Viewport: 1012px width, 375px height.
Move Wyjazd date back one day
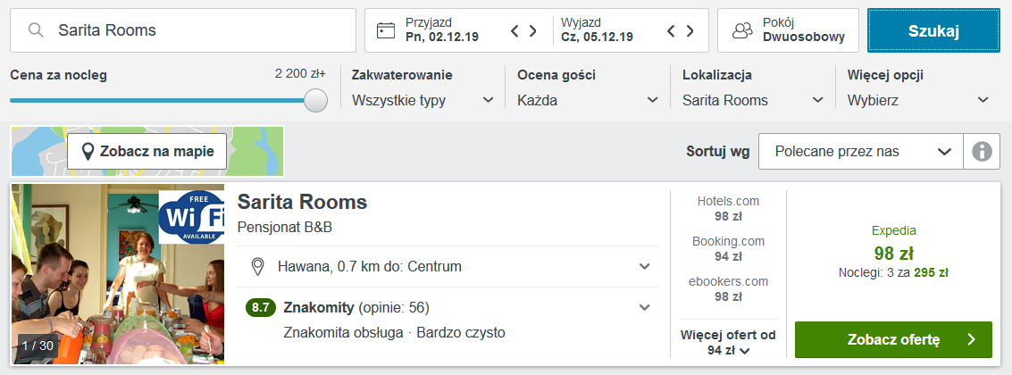coord(671,30)
